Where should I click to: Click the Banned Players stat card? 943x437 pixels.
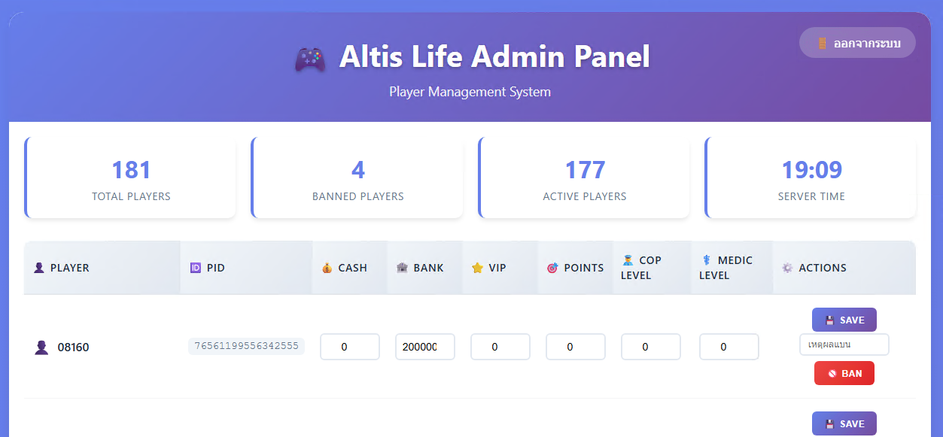click(357, 178)
